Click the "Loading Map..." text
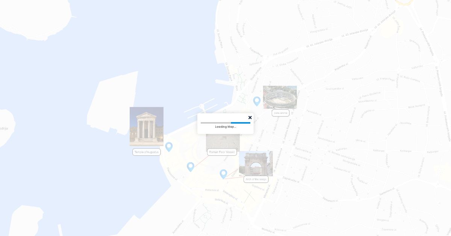The image size is (451, 236). pyautogui.click(x=225, y=127)
